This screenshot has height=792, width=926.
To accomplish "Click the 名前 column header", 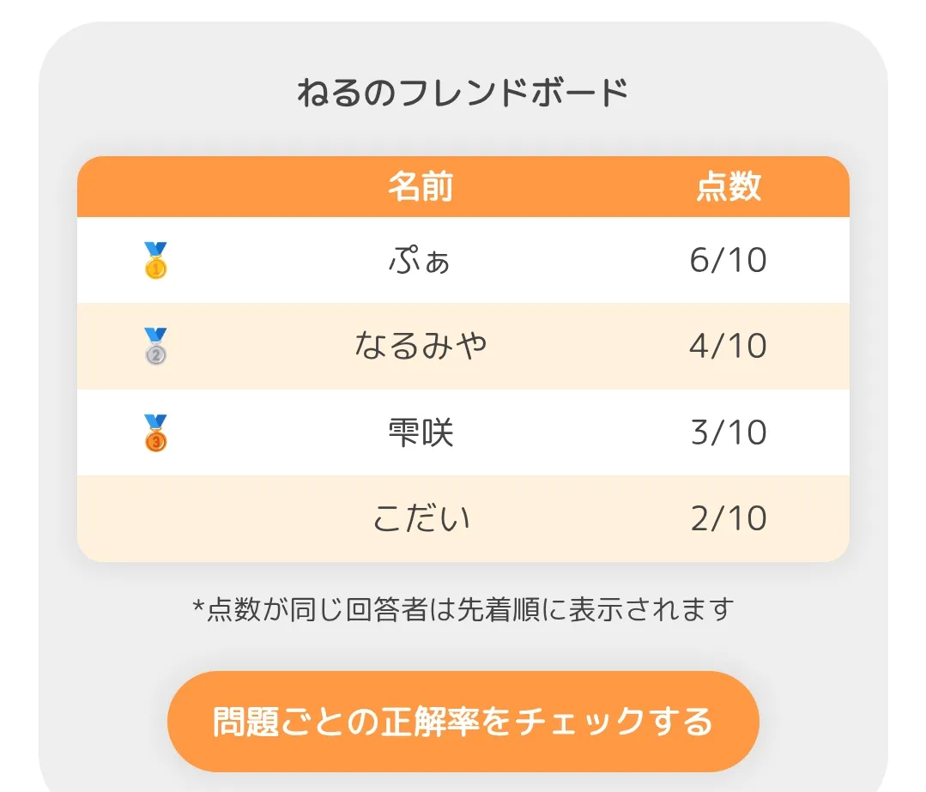I will click(421, 187).
